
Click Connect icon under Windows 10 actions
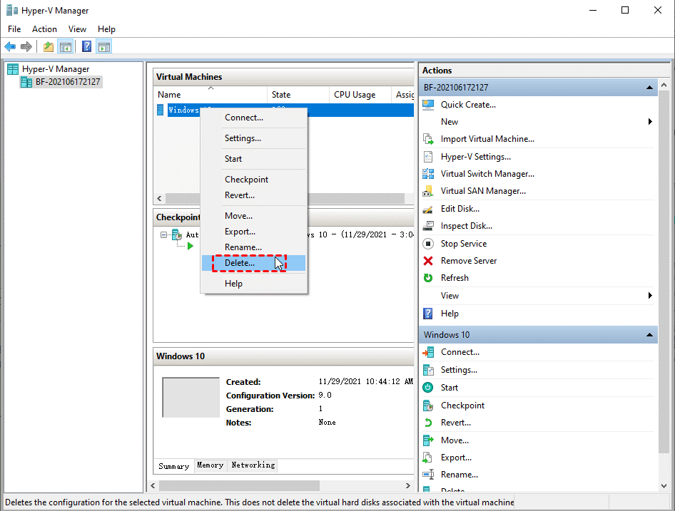(x=428, y=352)
